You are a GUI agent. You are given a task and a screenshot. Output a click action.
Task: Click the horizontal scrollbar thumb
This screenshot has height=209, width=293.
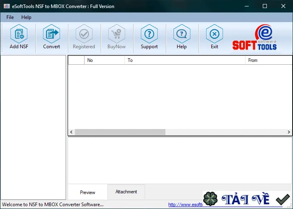pos(120,132)
